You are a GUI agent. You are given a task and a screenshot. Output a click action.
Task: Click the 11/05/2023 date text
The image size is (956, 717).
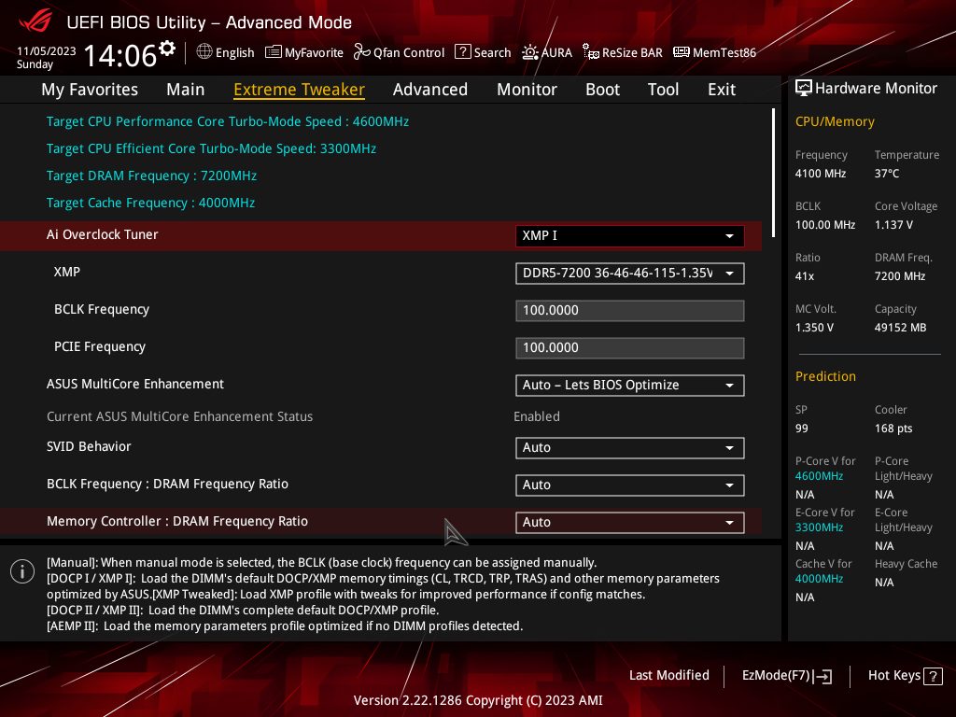47,51
